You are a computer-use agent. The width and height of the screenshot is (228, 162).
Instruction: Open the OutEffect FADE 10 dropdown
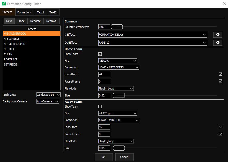point(153,43)
